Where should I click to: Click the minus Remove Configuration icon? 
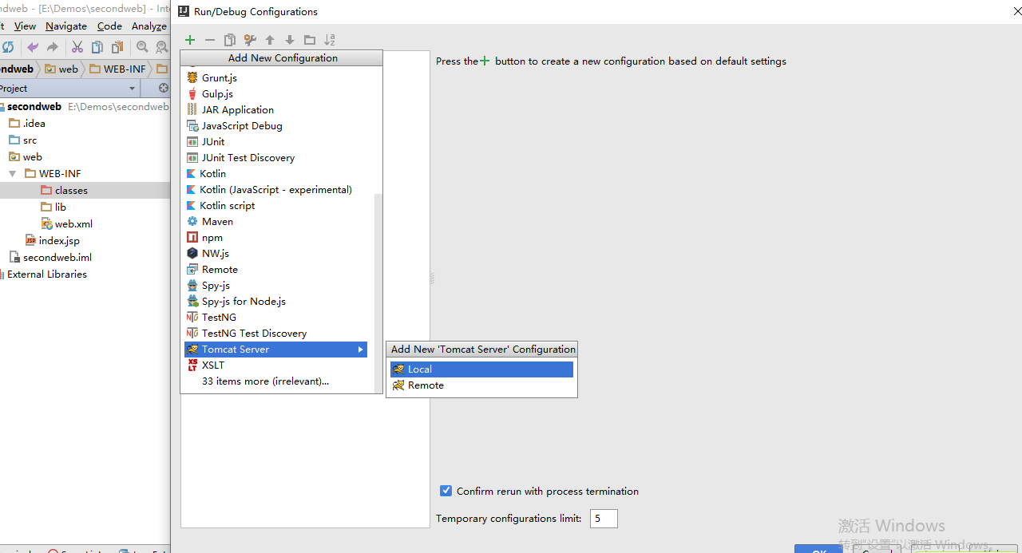210,40
